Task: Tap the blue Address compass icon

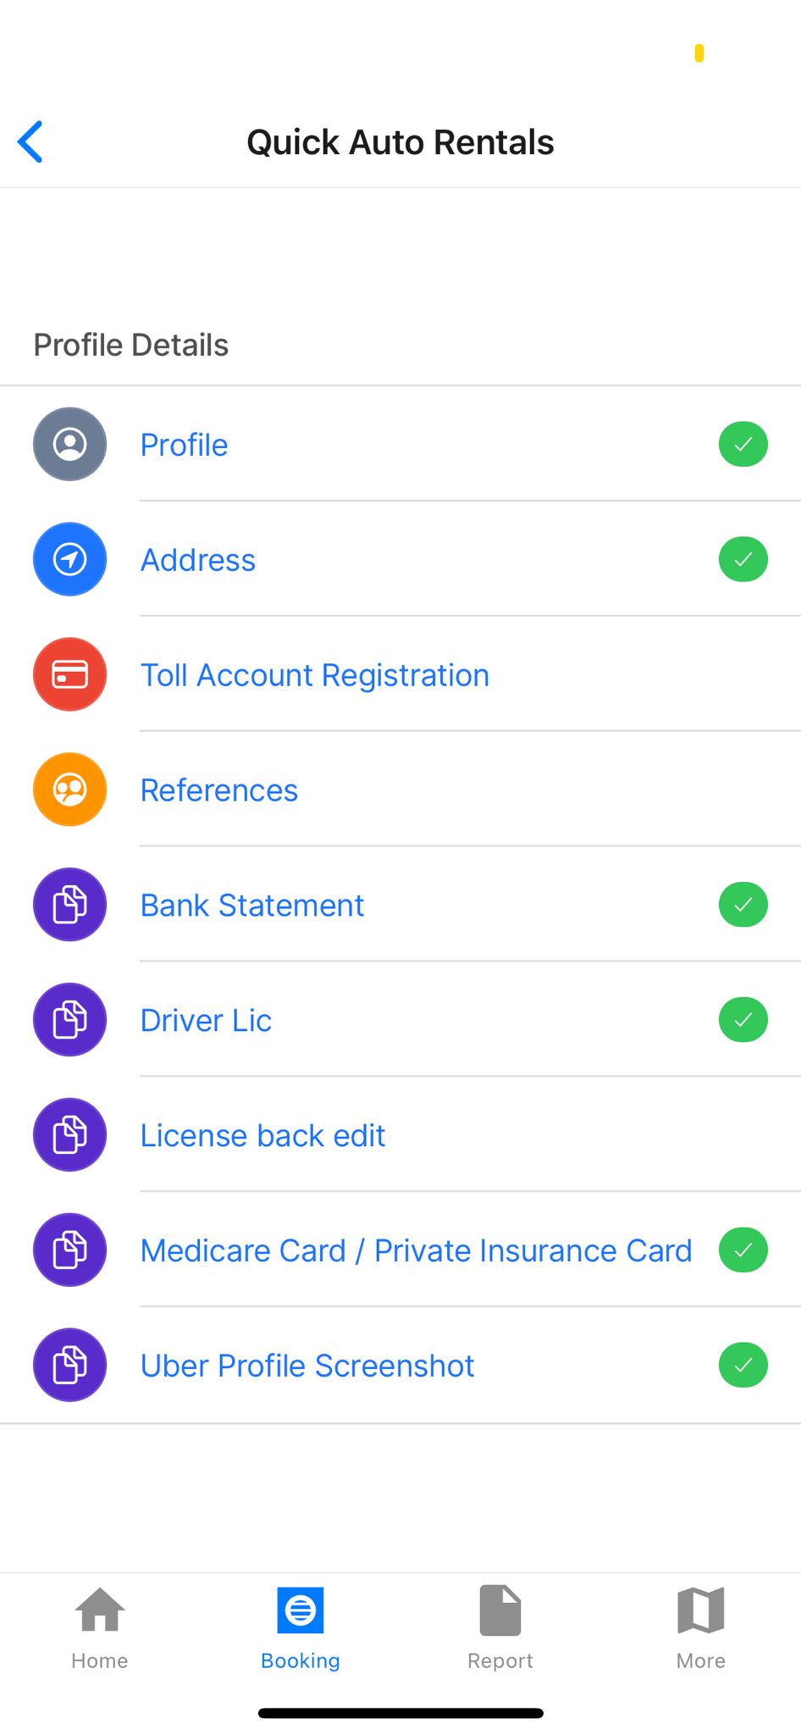Action: point(69,559)
